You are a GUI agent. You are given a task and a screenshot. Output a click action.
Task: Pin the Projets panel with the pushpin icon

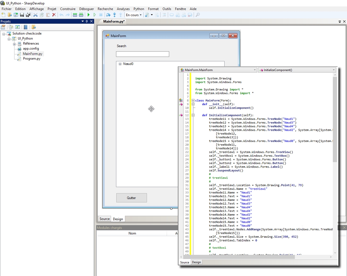coord(87,21)
